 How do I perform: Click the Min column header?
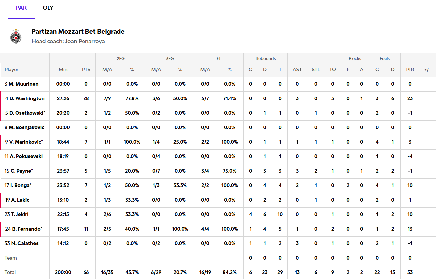coord(63,70)
